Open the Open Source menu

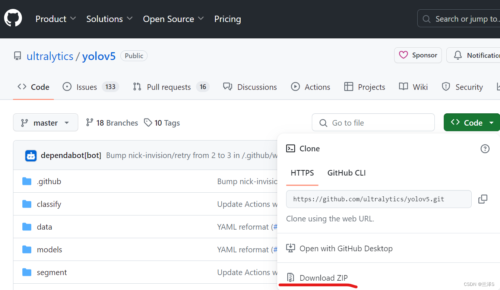[x=173, y=19]
